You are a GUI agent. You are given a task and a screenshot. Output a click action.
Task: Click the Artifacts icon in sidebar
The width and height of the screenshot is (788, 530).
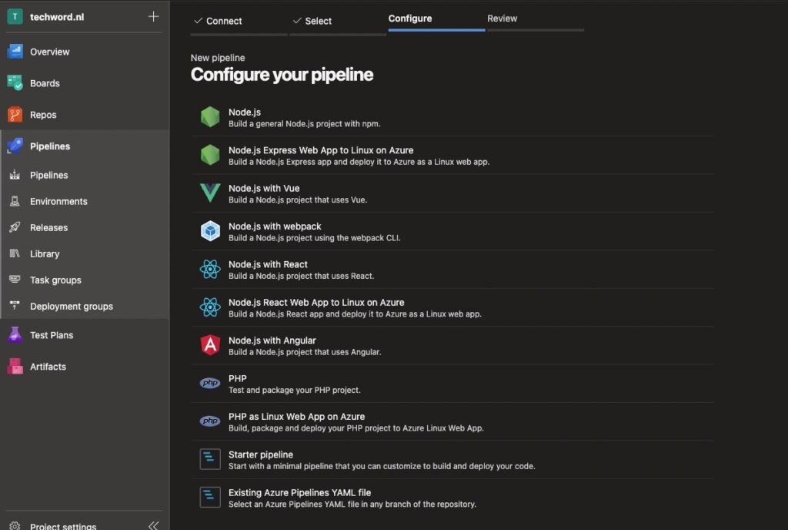[x=15, y=366]
